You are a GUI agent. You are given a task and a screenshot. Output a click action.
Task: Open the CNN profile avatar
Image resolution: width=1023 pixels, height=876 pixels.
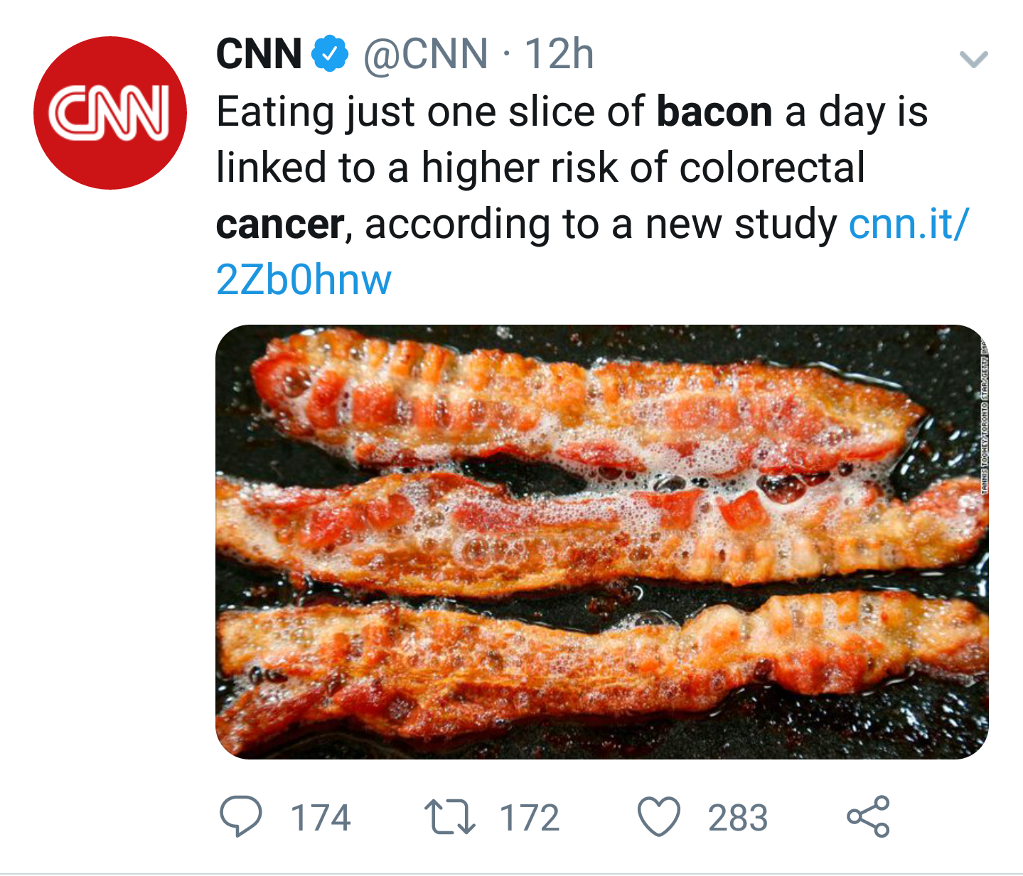click(110, 113)
